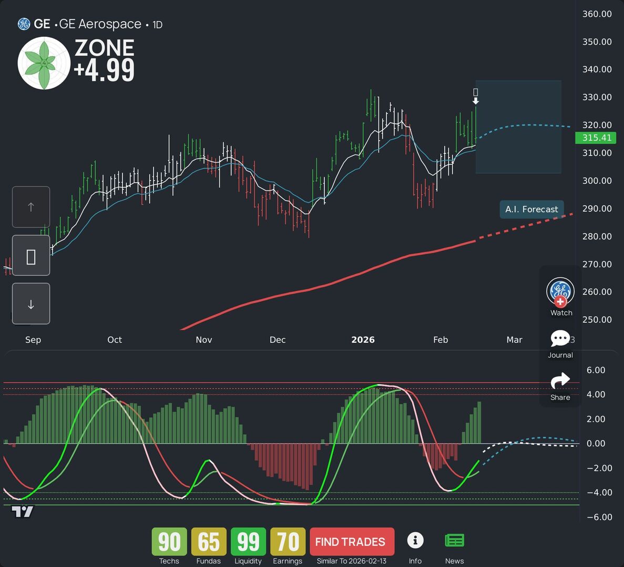The image size is (624, 567).
Task: Click the 1D timeframe label
Action: [158, 25]
